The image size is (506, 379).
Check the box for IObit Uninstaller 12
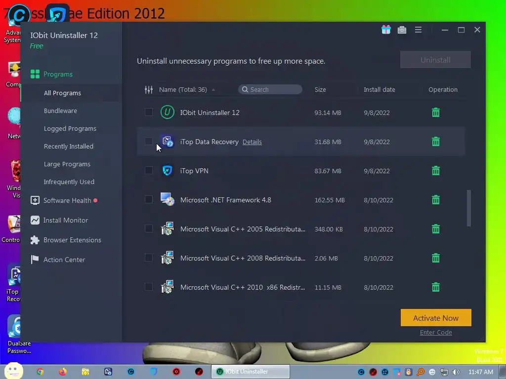[x=148, y=112]
